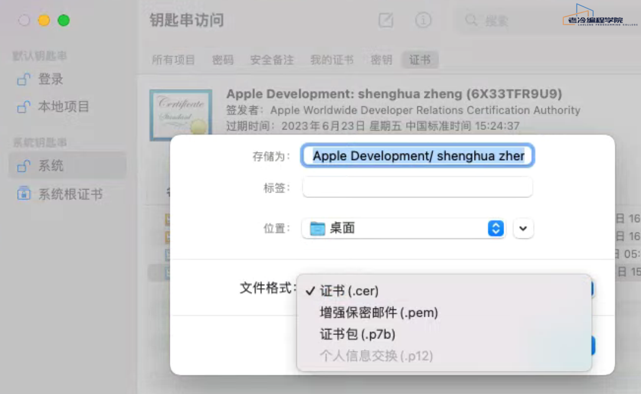The image size is (641, 394).
Task: Click the green zoom window button
Action: pyautogui.click(x=63, y=20)
